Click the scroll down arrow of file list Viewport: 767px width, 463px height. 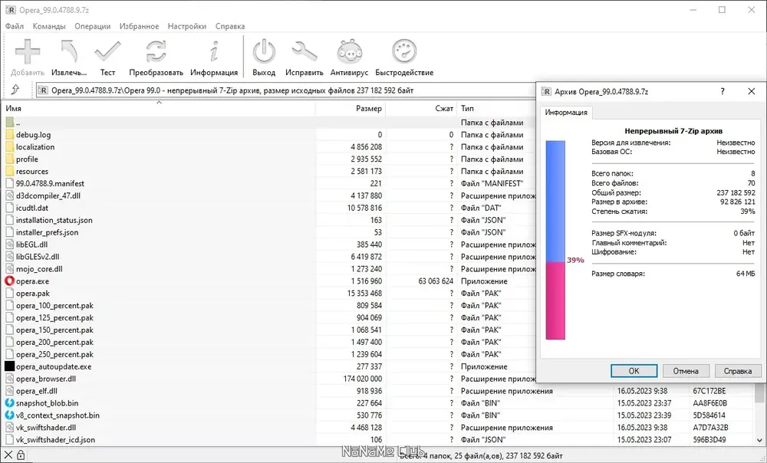pos(759,440)
